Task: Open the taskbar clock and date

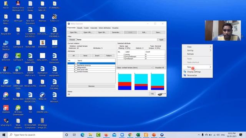Action: 231,135
